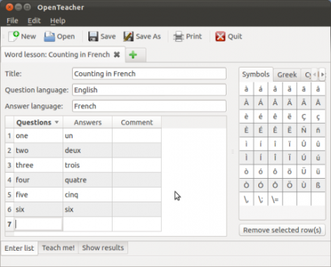Select row header number 3

pos(10,165)
